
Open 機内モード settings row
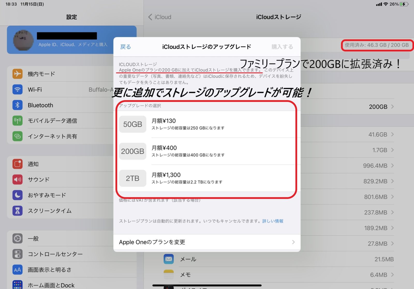(x=72, y=74)
